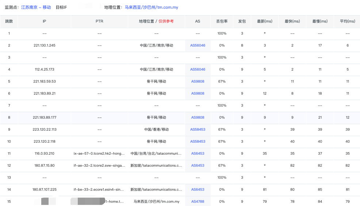Select the PTR column header
Image resolution: width=360 pixels, height=206 pixels.
(x=99, y=21)
